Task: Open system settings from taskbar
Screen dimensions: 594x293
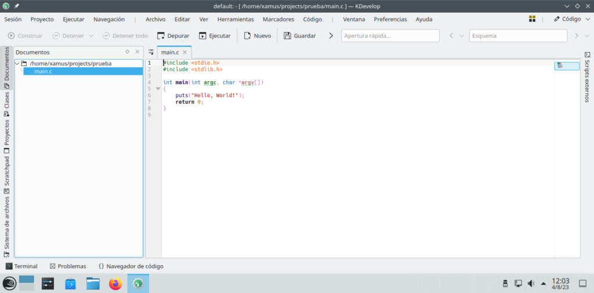Action: tap(48, 284)
